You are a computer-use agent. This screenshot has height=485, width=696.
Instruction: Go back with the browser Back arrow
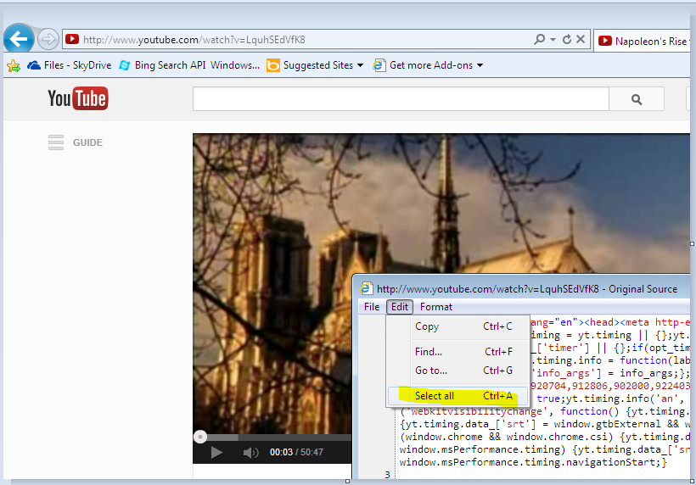(19, 39)
